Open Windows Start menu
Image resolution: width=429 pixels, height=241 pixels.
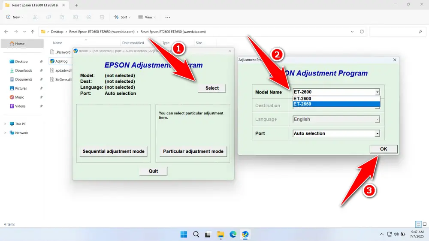click(x=184, y=235)
